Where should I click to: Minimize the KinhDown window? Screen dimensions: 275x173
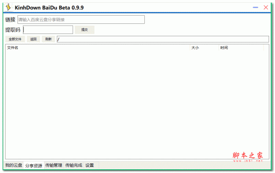pyautogui.click(x=255, y=7)
